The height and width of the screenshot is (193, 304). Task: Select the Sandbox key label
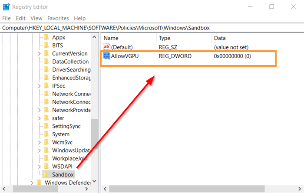click(x=63, y=175)
